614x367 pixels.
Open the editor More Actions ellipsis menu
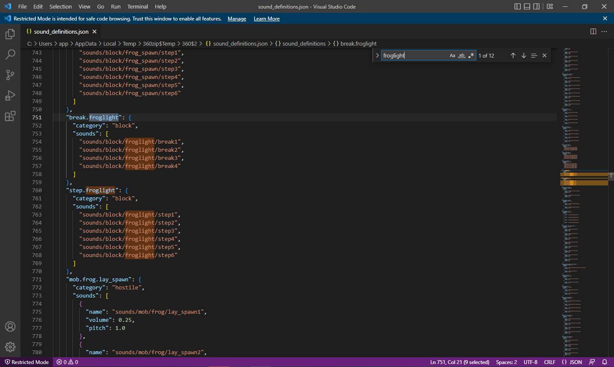pos(604,32)
